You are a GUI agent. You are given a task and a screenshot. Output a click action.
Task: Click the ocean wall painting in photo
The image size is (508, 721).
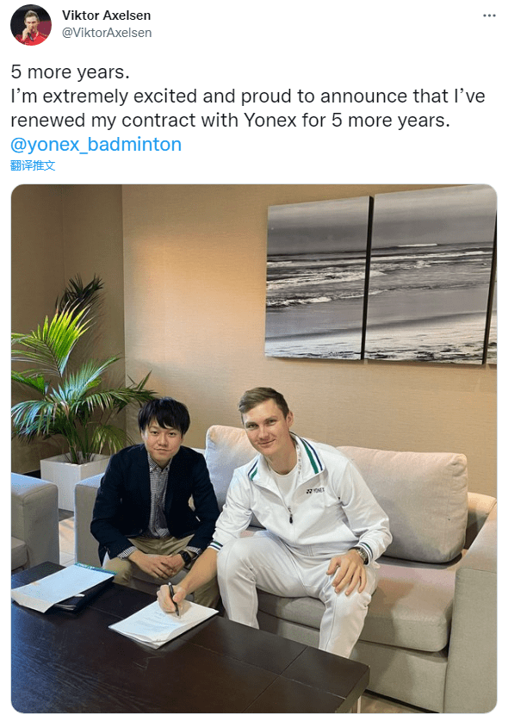(381, 277)
